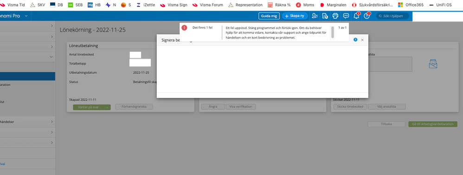Open the Visma Tid bookmark
463x175 pixels.
[x=13, y=5]
